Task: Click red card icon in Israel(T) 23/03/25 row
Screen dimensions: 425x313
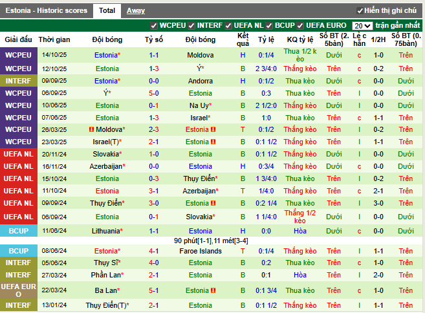Action: click(x=213, y=142)
